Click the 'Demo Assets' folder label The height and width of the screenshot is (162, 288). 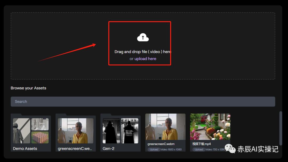point(25,148)
